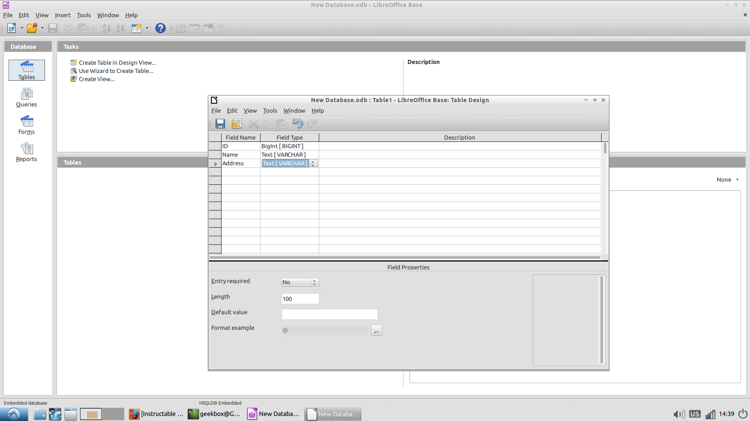Click the Format example ellipsis button
Screen dimensions: 750x421
click(377, 330)
